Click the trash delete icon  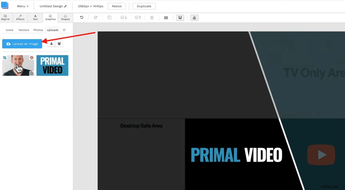[152, 18]
